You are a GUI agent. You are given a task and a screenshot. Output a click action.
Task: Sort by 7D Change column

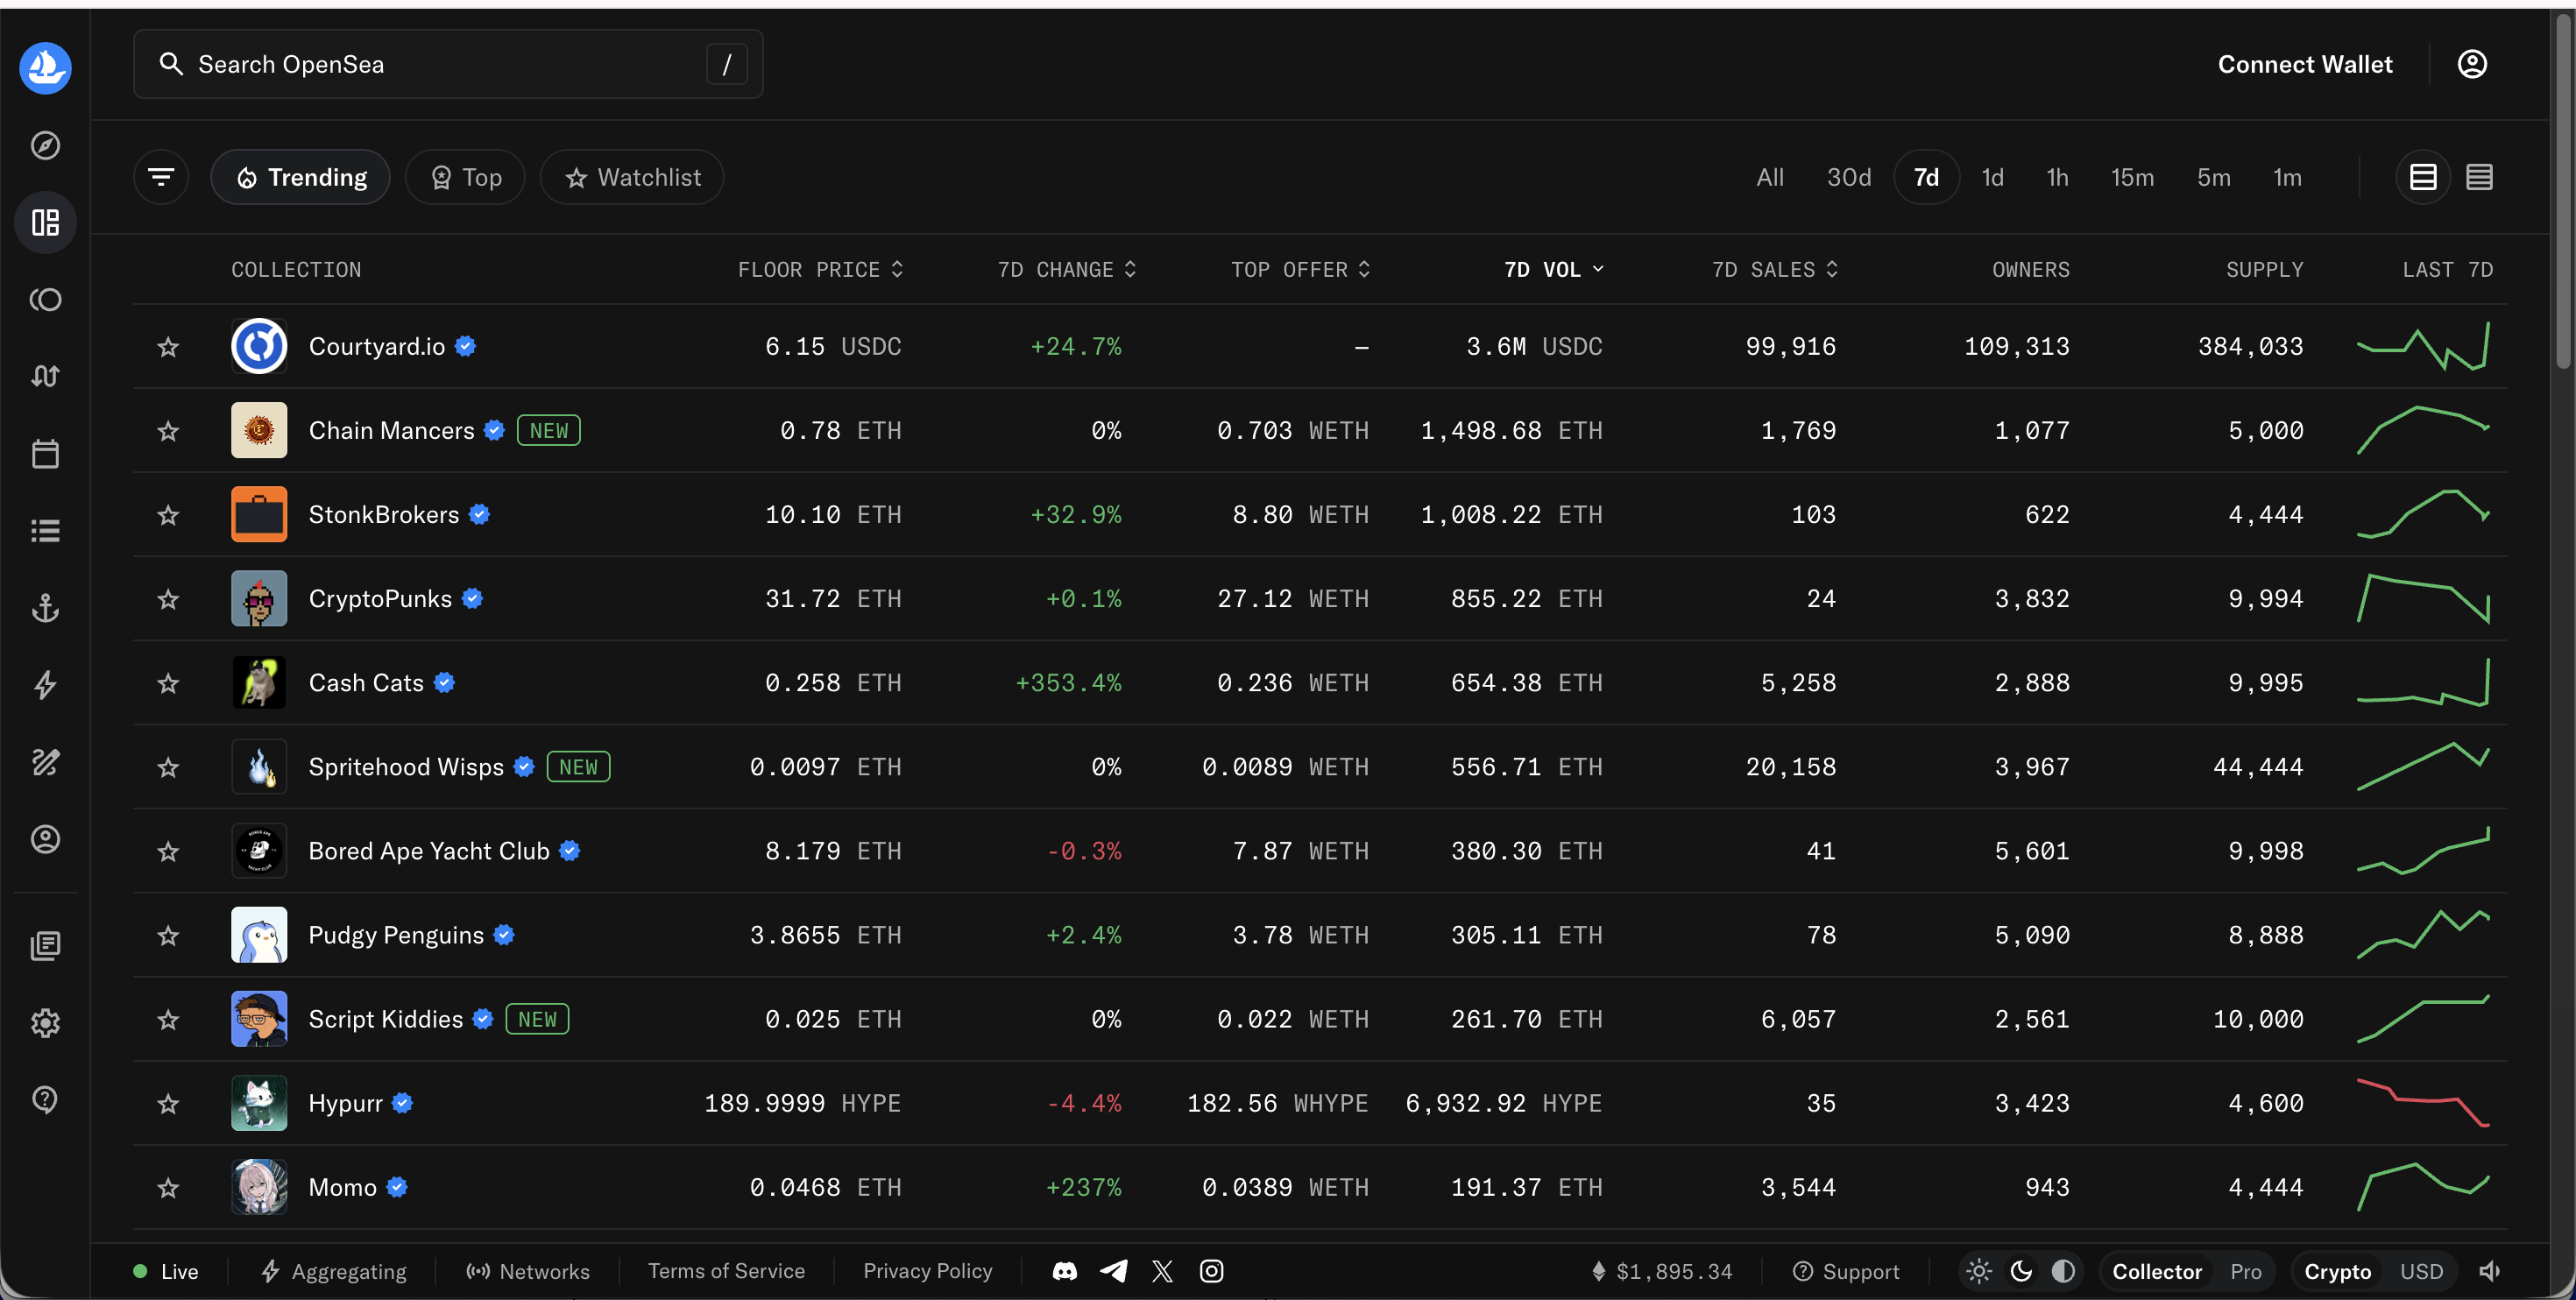1067,269
